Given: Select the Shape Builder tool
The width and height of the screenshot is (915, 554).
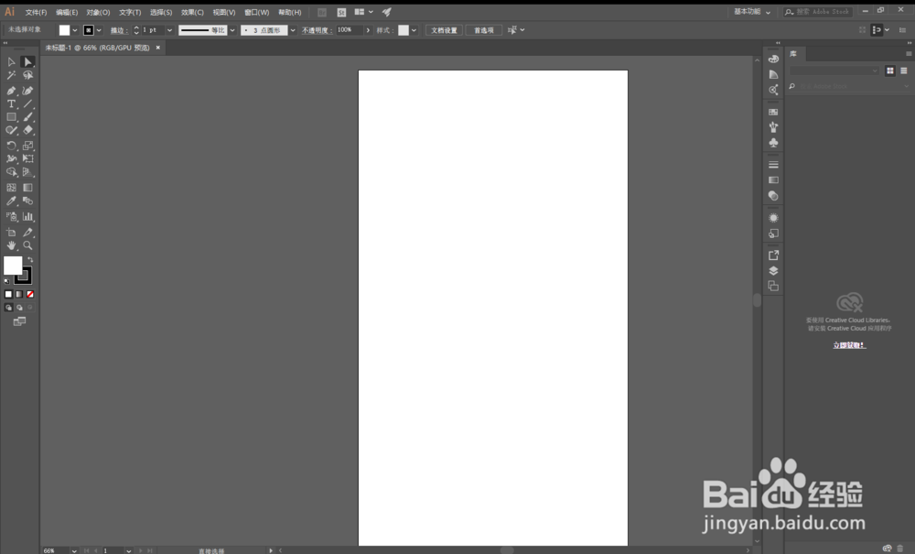Looking at the screenshot, I should pos(11,172).
